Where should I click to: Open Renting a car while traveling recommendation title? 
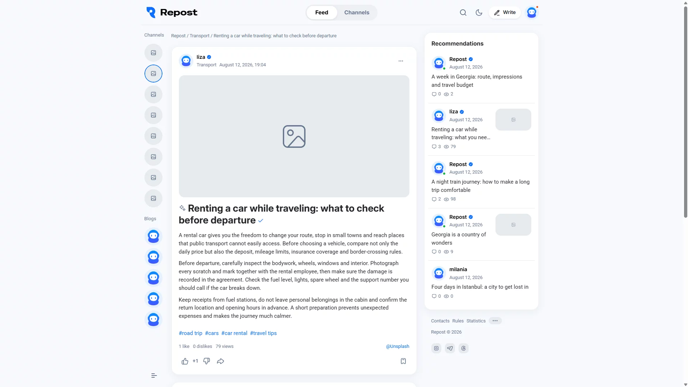point(461,133)
